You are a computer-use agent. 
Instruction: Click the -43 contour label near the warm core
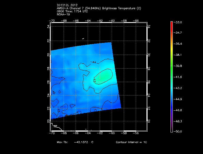click(x=94, y=80)
